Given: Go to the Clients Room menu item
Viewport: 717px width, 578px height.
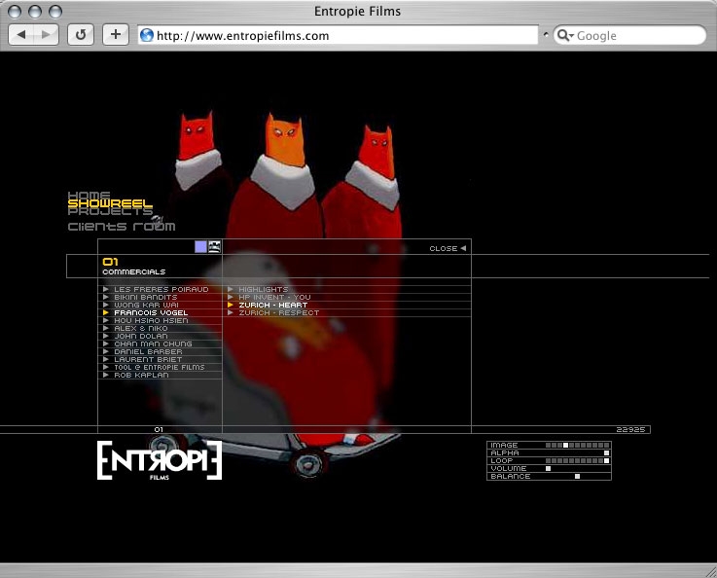Looking at the screenshot, I should [122, 227].
